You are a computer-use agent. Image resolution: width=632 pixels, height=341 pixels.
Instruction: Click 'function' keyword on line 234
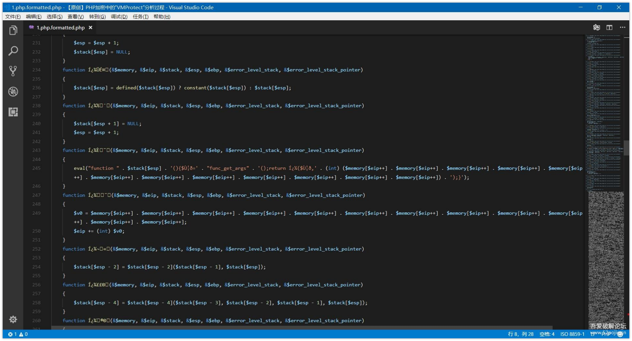click(x=74, y=70)
